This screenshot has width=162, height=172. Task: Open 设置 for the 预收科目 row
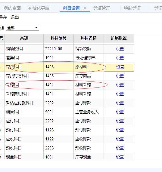pyautogui.click(x=120, y=148)
